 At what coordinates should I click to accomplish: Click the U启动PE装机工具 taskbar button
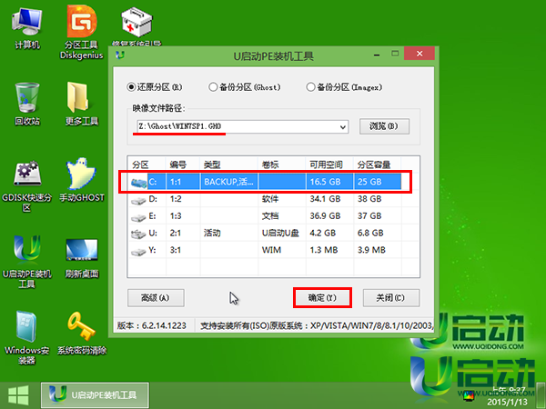pyautogui.click(x=95, y=395)
